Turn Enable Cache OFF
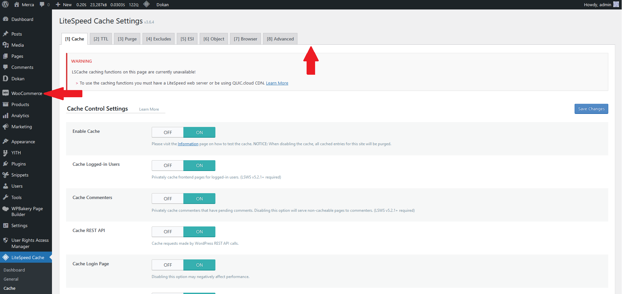The width and height of the screenshot is (622, 294). 168,132
